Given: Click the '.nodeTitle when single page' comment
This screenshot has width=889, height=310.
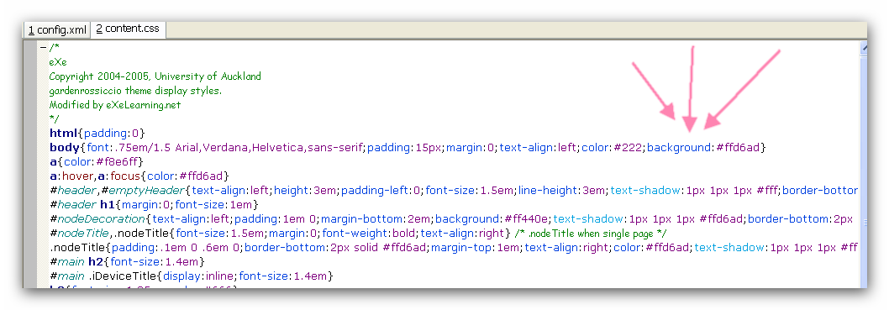Looking at the screenshot, I should coord(589,234).
